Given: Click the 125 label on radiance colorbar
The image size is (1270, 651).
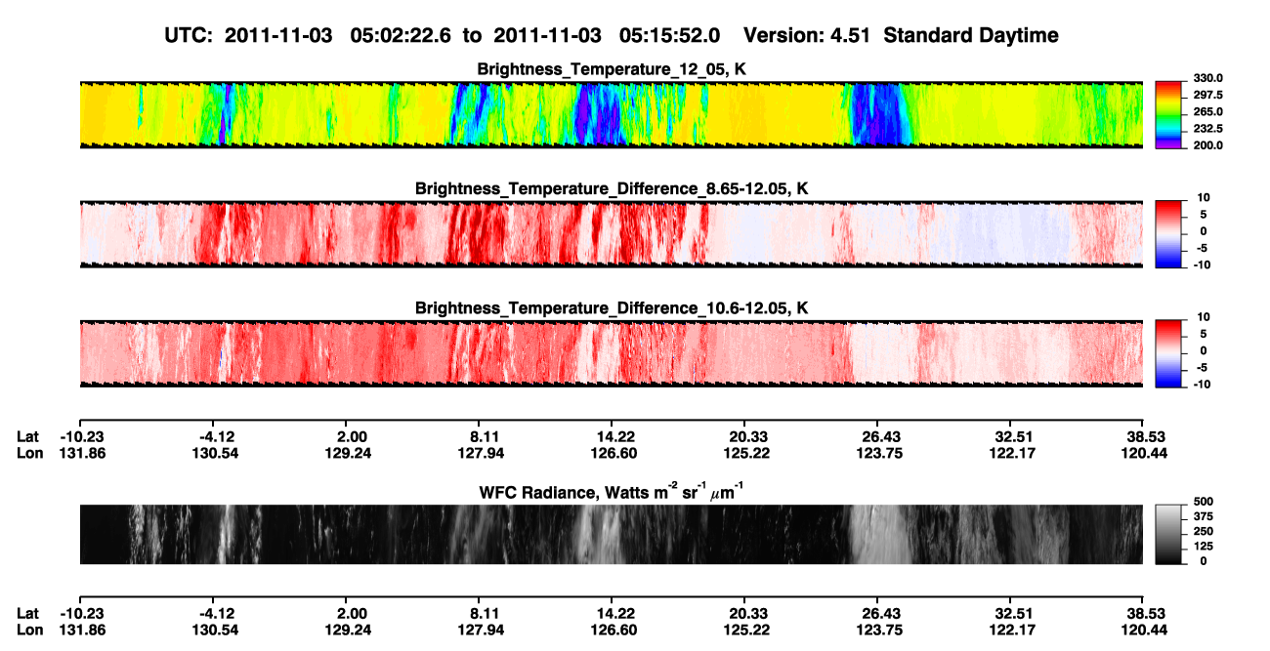Looking at the screenshot, I should point(1202,547).
